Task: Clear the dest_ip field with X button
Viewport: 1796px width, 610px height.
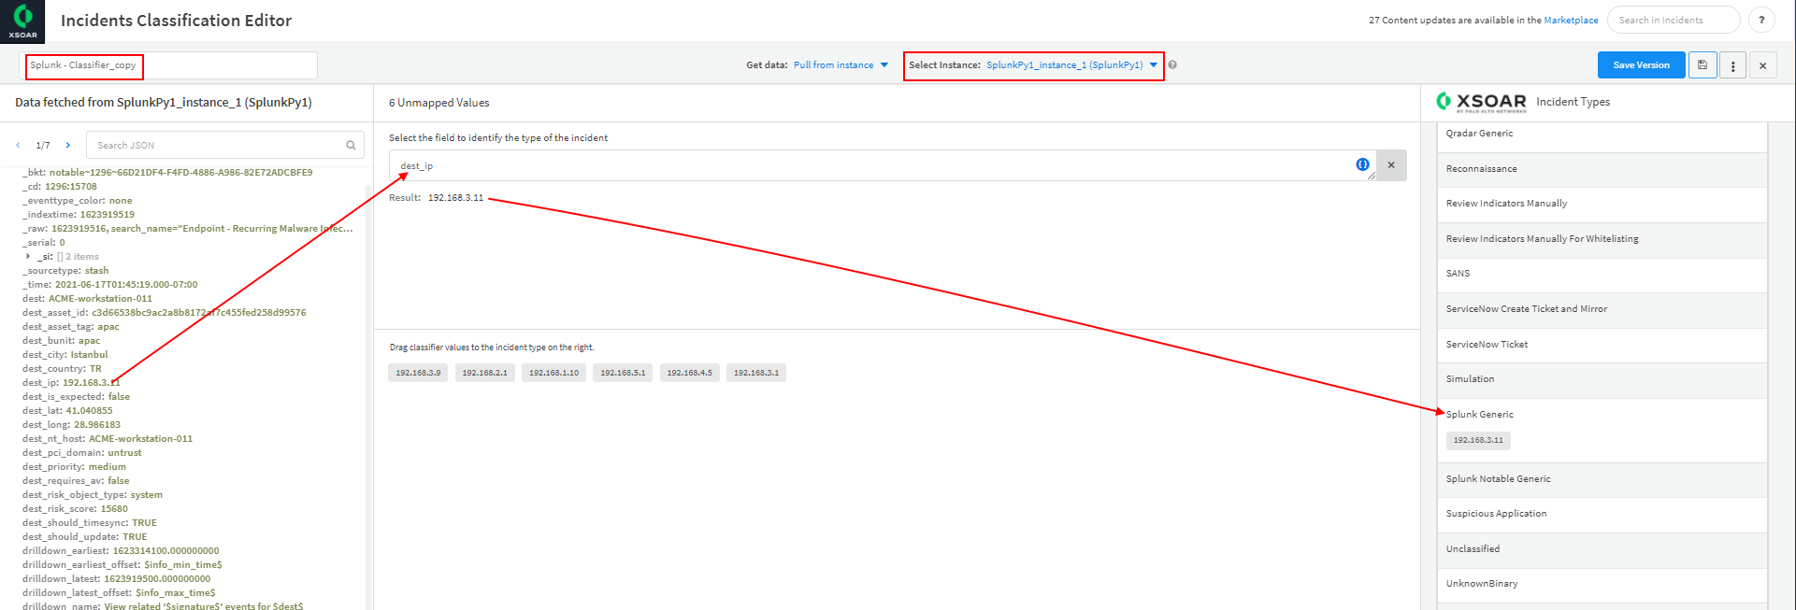Action: tap(1391, 165)
